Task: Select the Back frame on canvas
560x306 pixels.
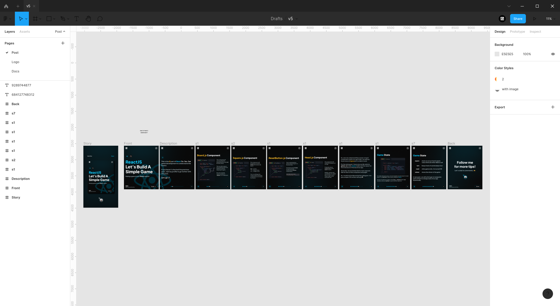Action: (x=465, y=167)
